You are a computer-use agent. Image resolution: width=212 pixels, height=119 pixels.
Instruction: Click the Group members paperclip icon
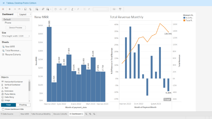pyautogui.click(x=78, y=9)
